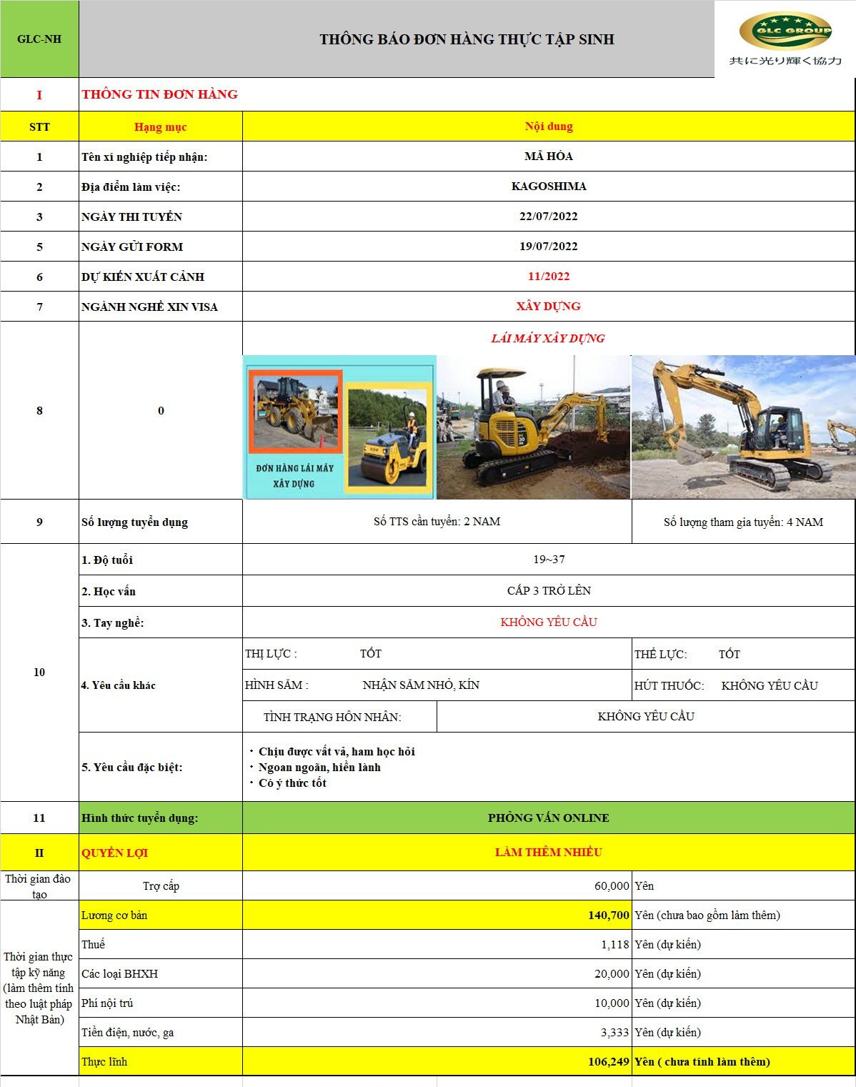This screenshot has height=1087, width=856.
Task: Click the NHẬN SĂM NHỎ, KÍN tattoo cell
Action: pos(421,685)
